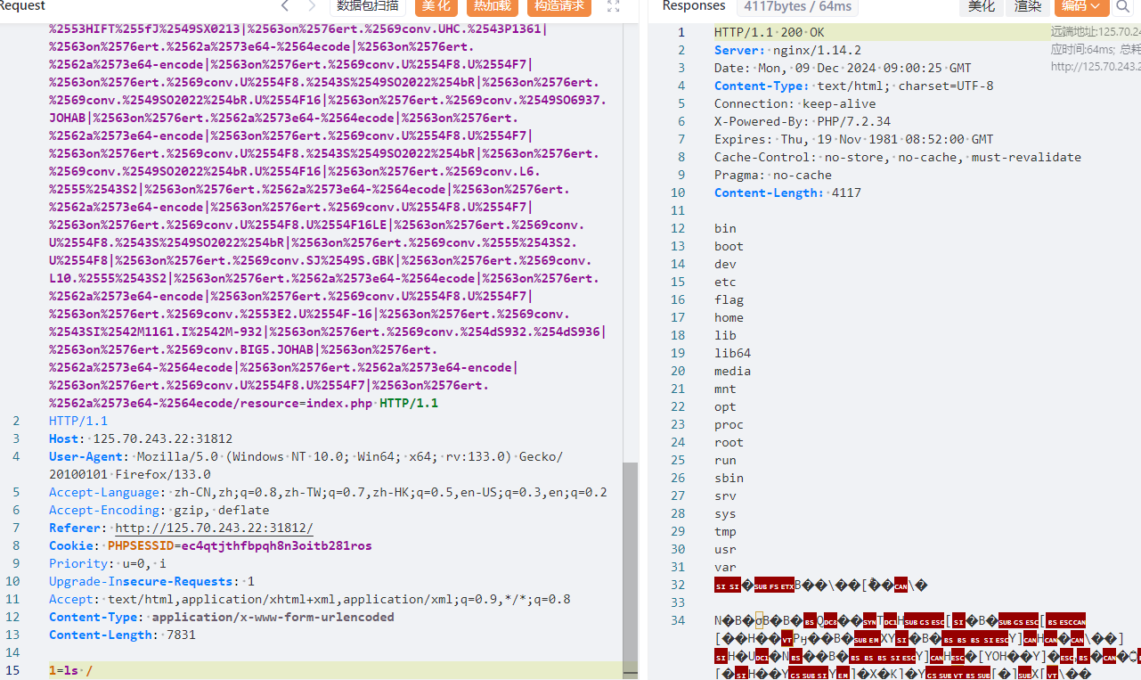
Task: Click the Accept-Language header line
Action: click(x=328, y=492)
